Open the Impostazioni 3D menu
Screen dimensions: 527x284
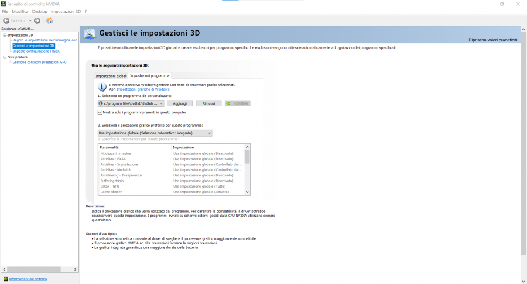(x=66, y=12)
